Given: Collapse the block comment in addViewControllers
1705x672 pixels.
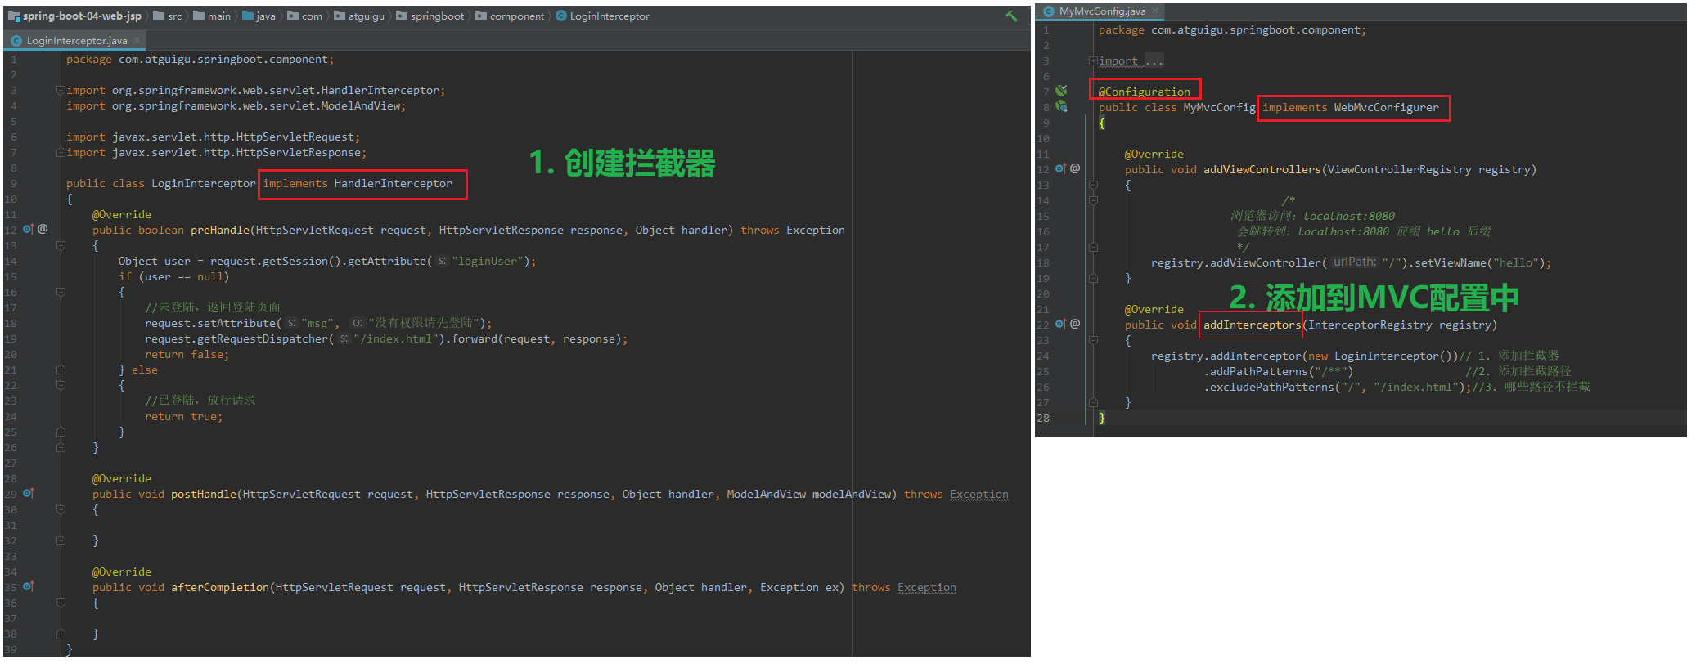Looking at the screenshot, I should click(x=1093, y=200).
